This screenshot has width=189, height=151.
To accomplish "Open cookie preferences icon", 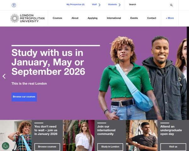I will (x=6, y=146).
